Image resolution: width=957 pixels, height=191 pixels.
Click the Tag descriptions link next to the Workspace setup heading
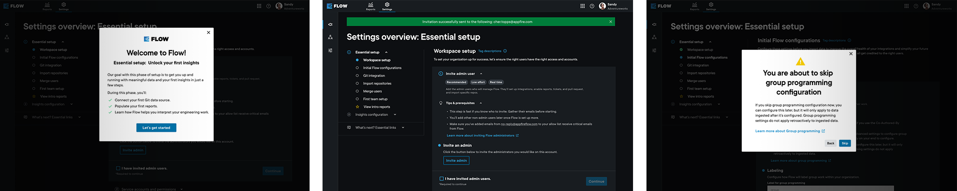pyautogui.click(x=490, y=51)
